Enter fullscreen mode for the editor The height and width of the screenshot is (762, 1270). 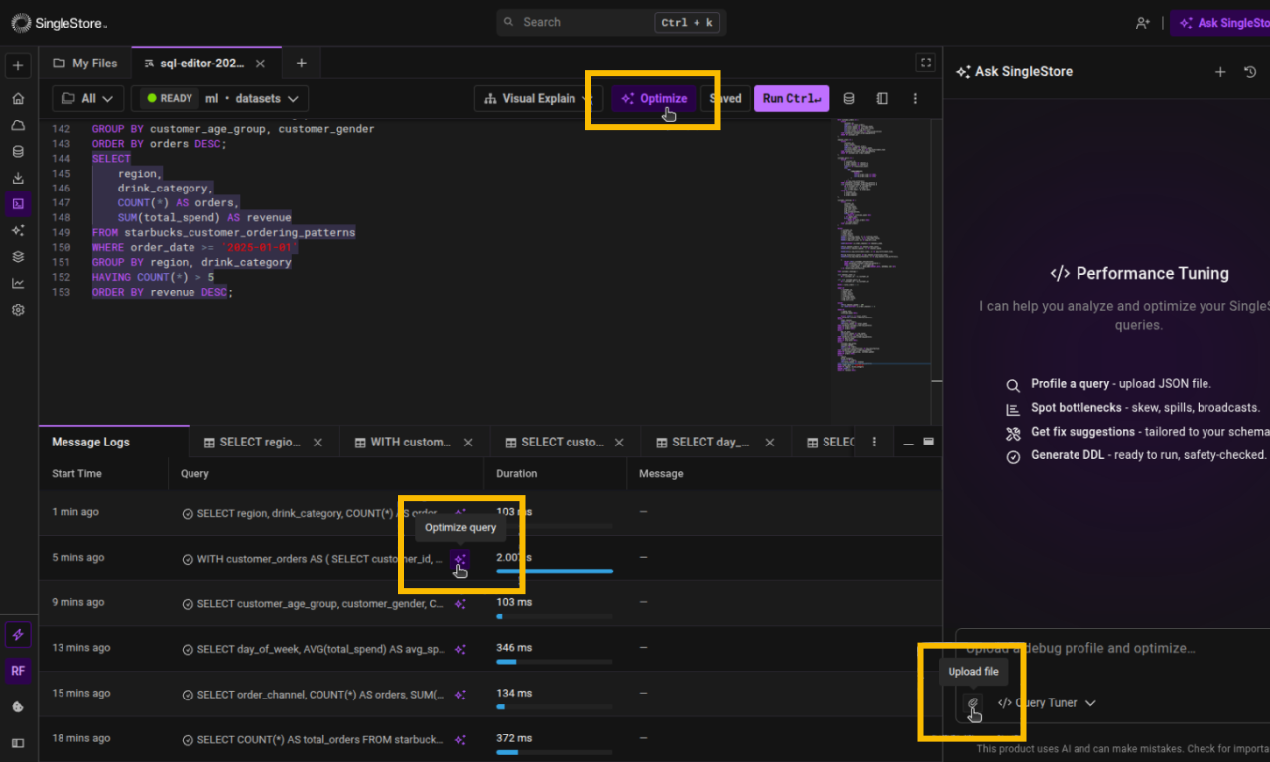pos(926,63)
